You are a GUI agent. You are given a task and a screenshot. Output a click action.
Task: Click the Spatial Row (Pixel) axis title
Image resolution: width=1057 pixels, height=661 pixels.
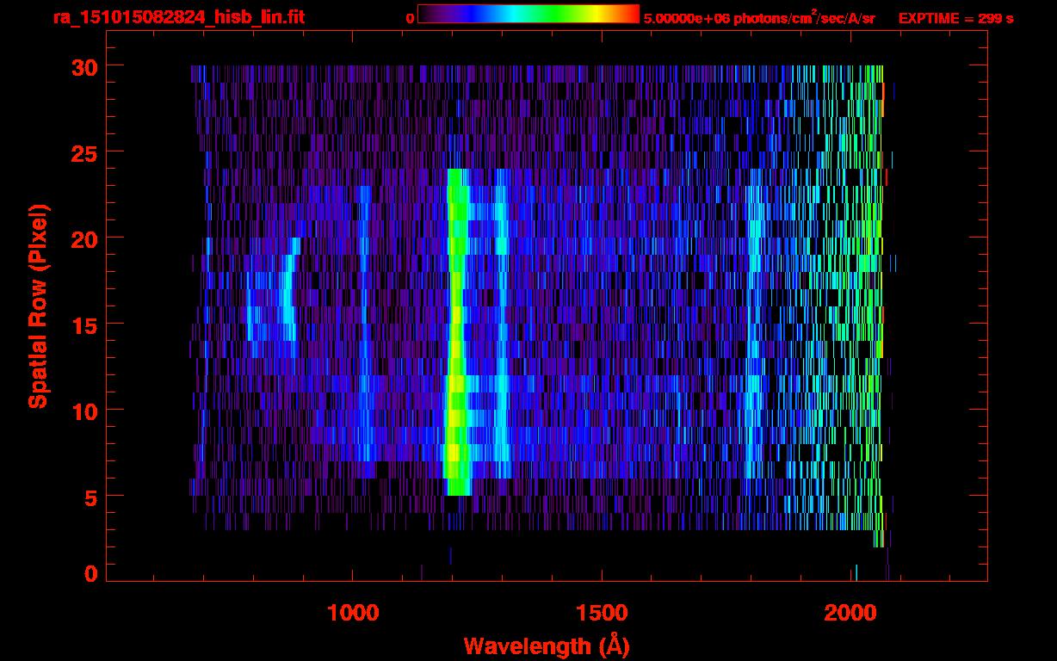39,306
